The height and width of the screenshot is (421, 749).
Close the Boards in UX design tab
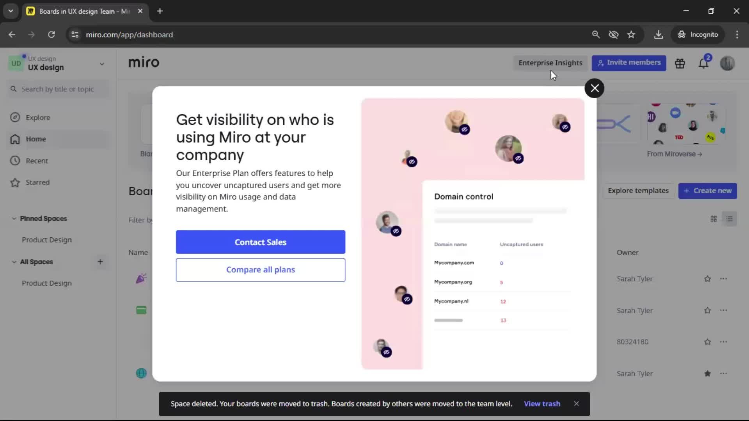140,11
